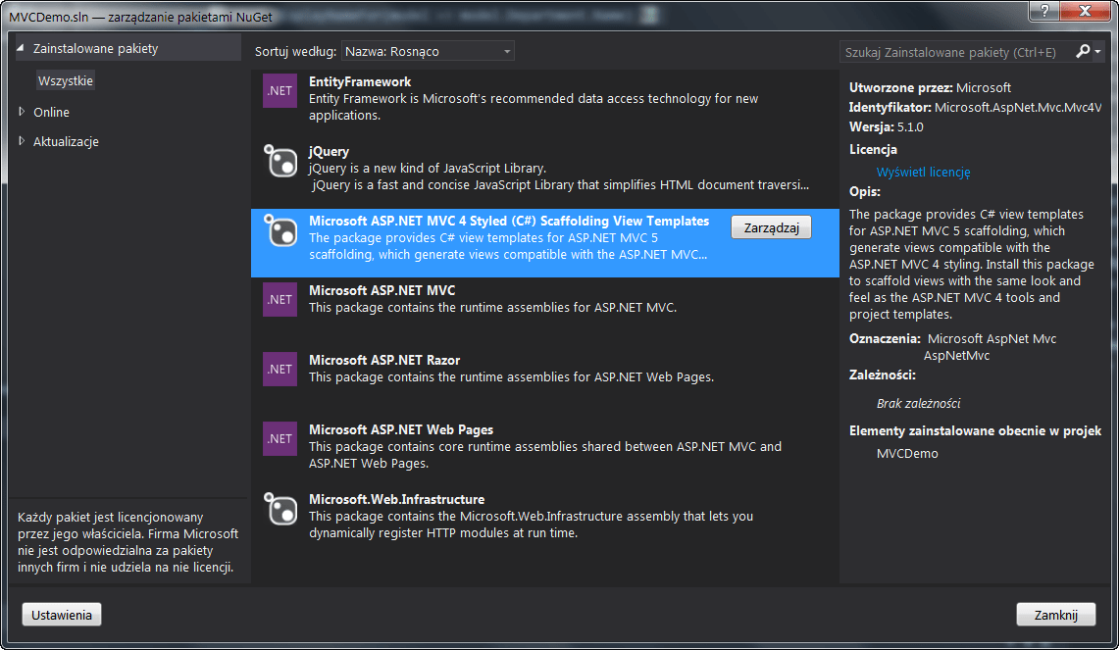Select the Microsoft.Web.Infrastructure package title
The height and width of the screenshot is (650, 1119).
point(397,499)
